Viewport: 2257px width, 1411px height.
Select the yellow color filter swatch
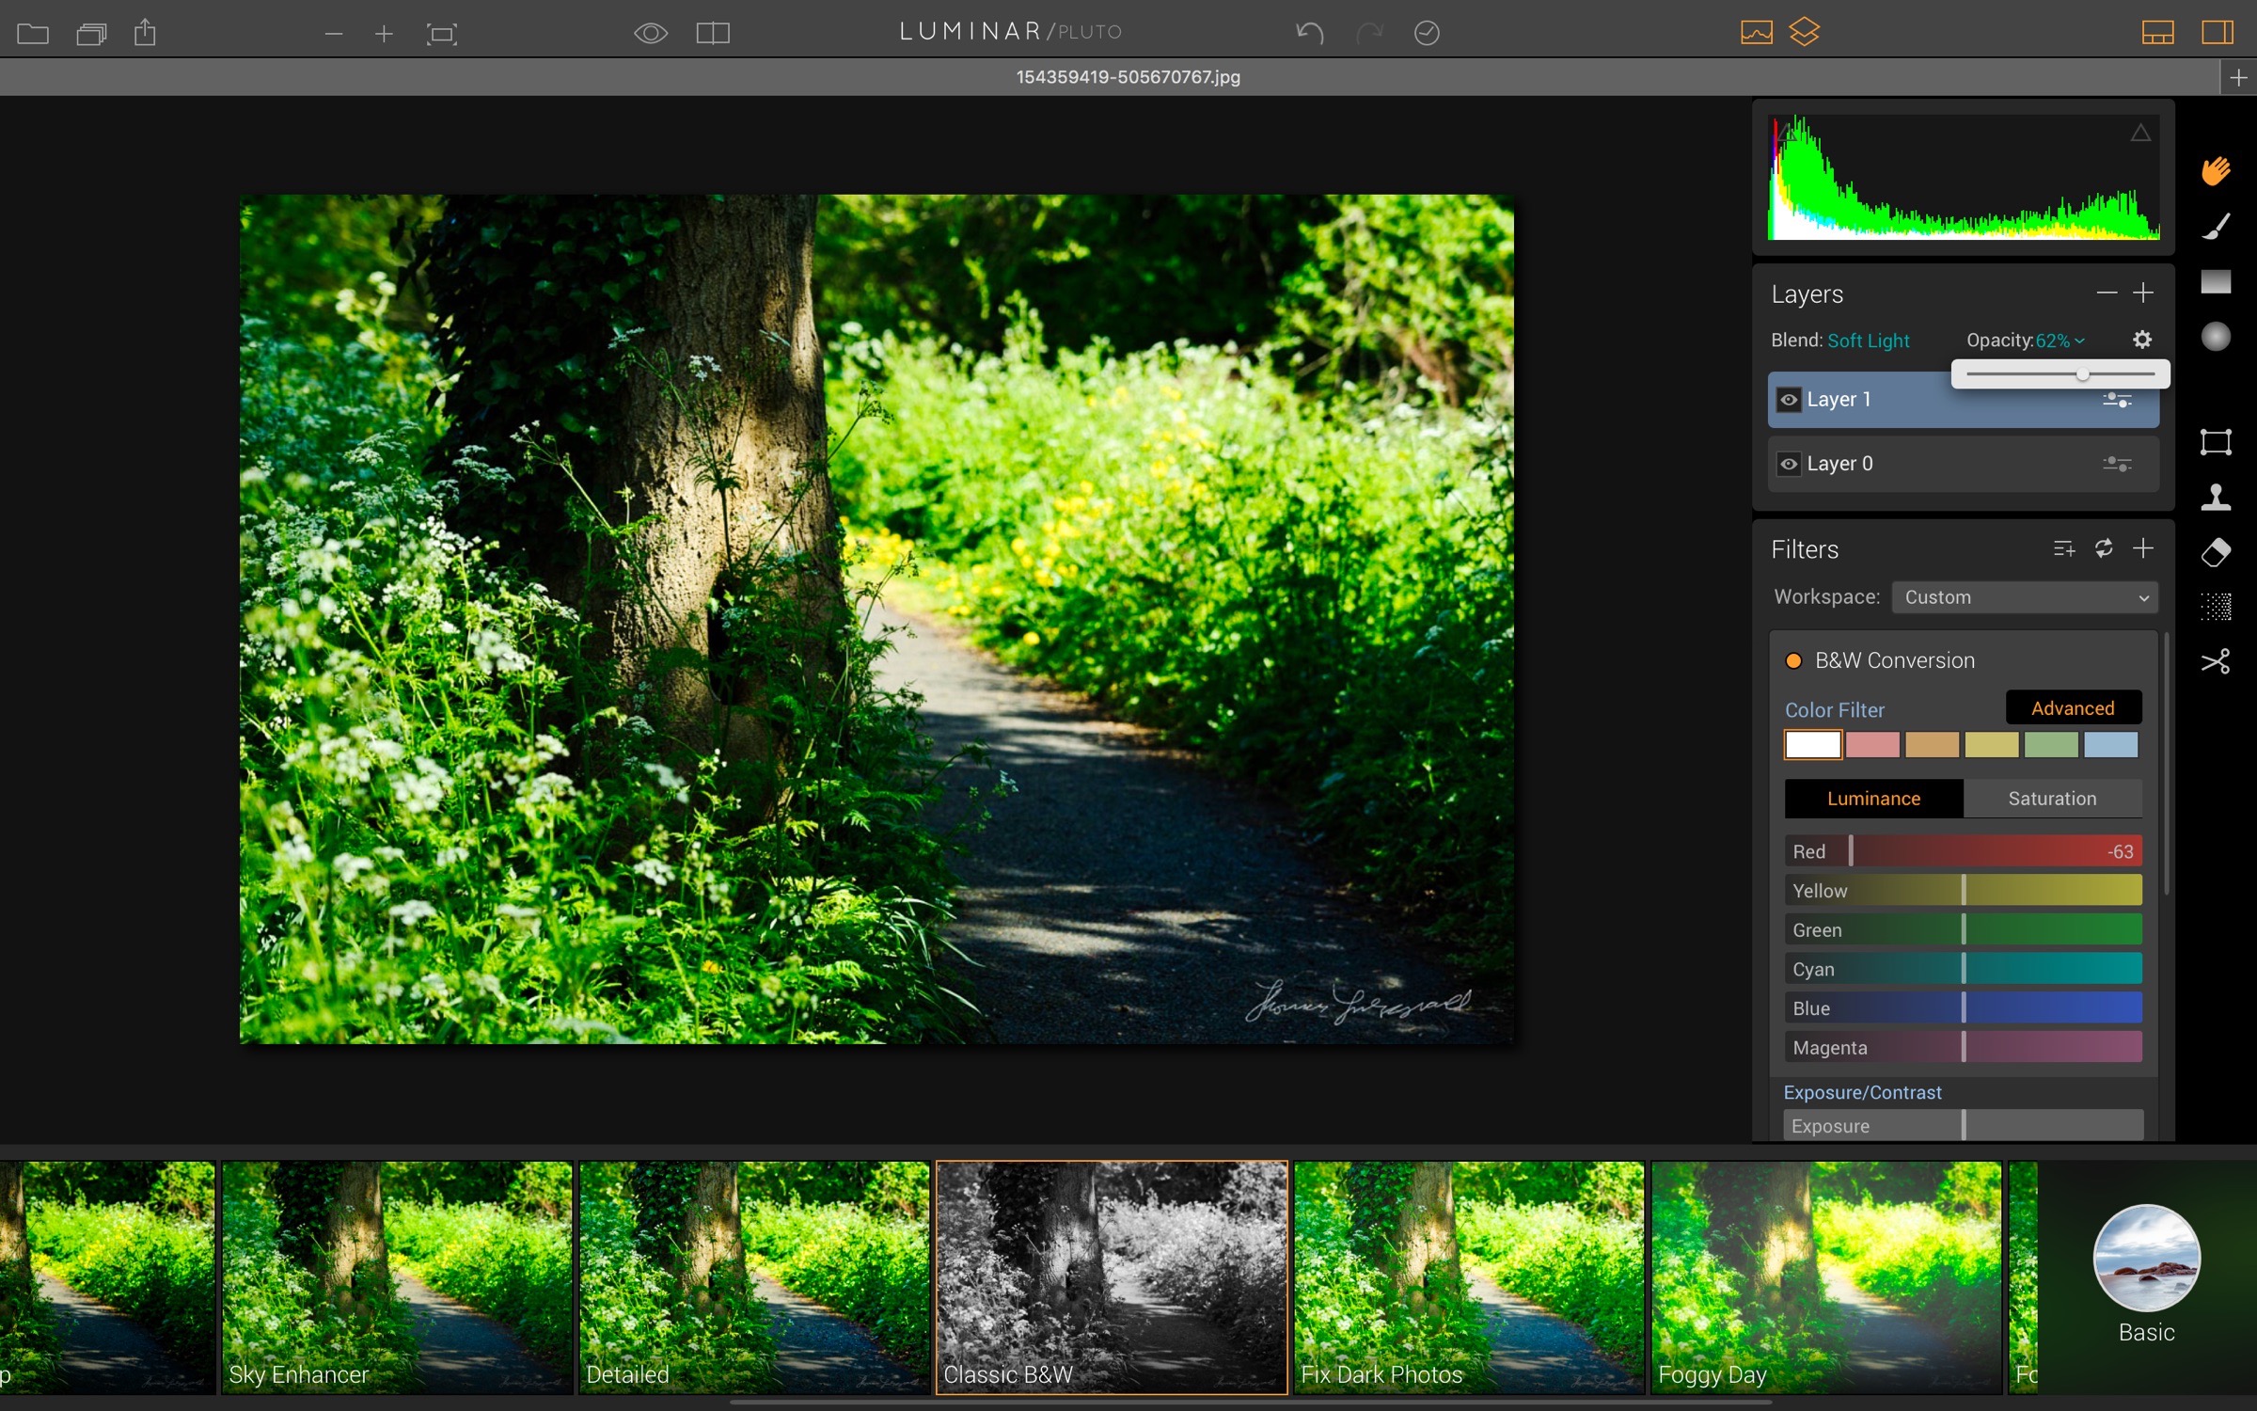pos(1991,745)
